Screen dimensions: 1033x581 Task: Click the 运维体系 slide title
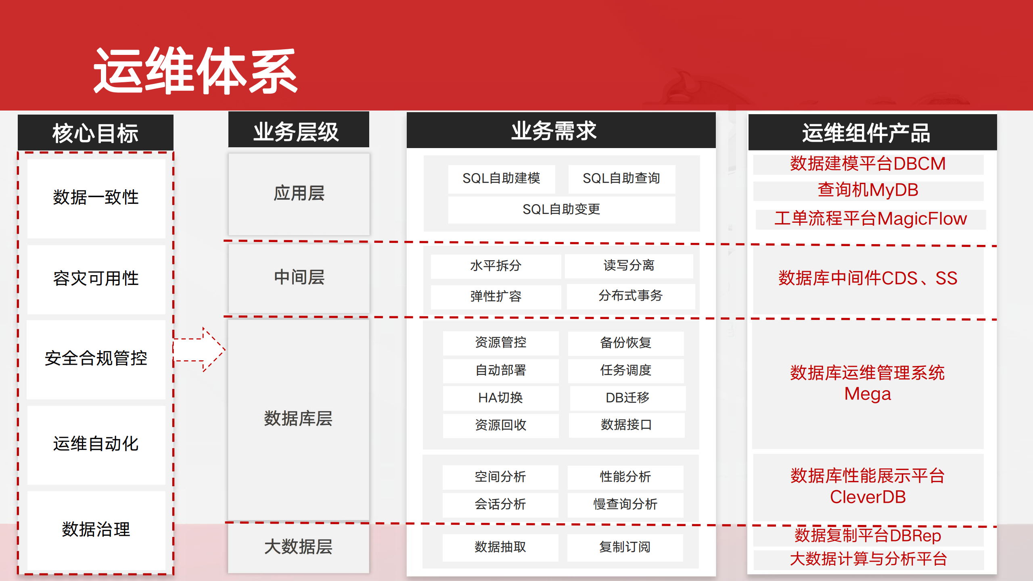pyautogui.click(x=196, y=71)
